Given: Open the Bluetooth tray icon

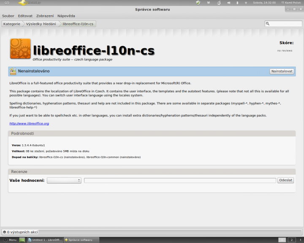Looking at the screenshot, I should (237, 3).
